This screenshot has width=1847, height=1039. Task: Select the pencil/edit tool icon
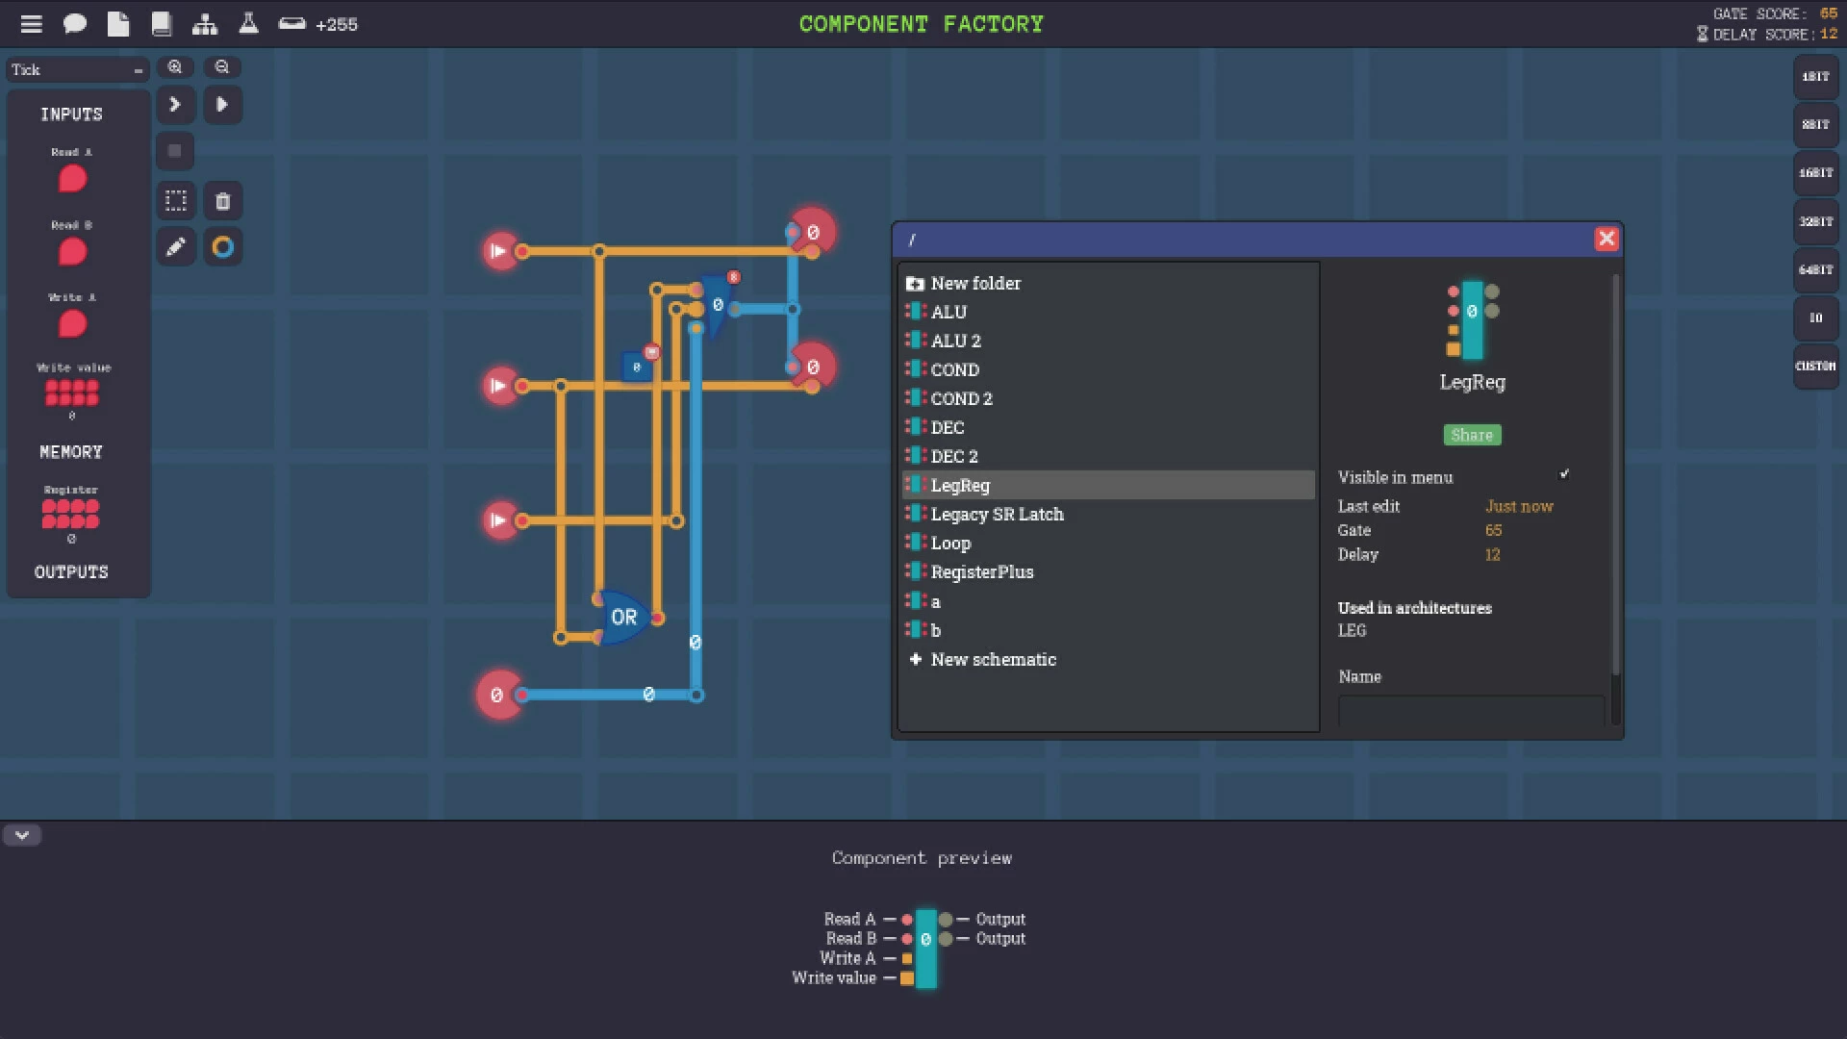[175, 247]
